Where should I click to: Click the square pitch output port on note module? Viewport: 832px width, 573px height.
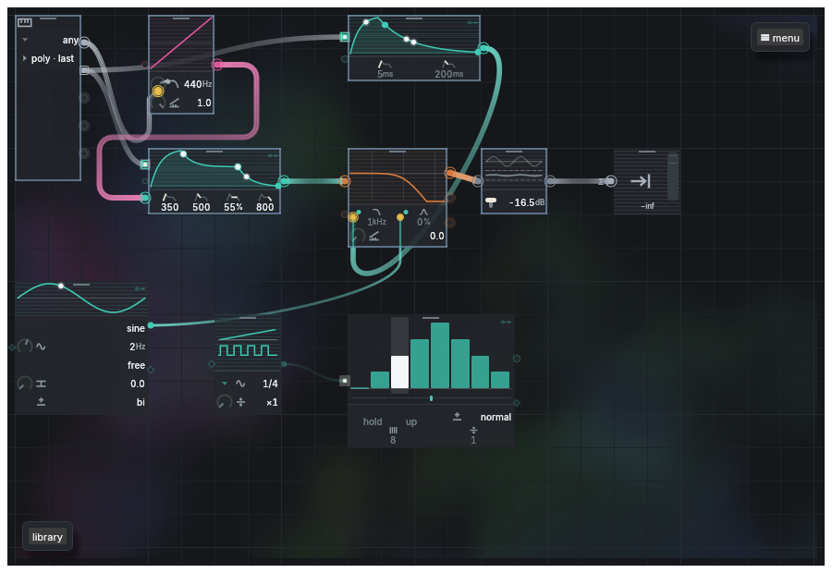pyautogui.click(x=84, y=70)
